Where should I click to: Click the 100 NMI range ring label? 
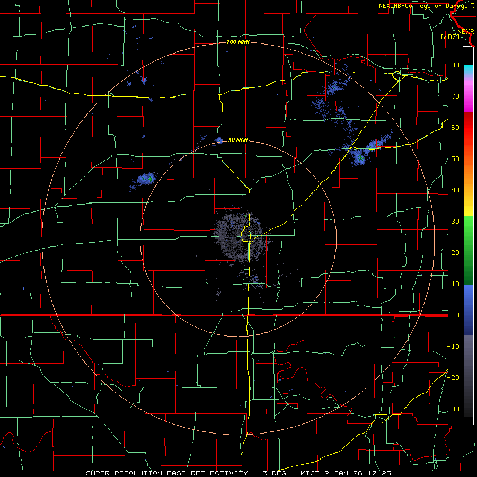tap(238, 42)
